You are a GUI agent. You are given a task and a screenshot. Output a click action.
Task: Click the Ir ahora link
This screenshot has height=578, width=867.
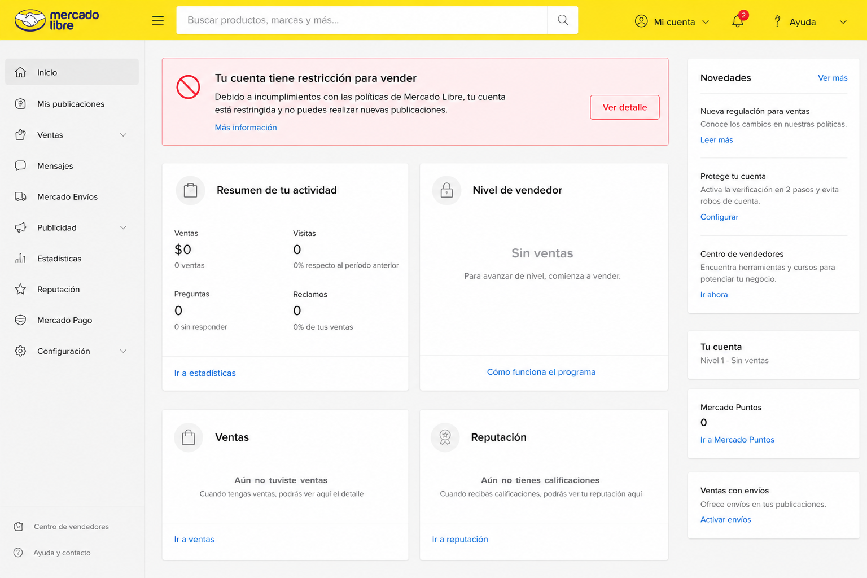(x=714, y=295)
